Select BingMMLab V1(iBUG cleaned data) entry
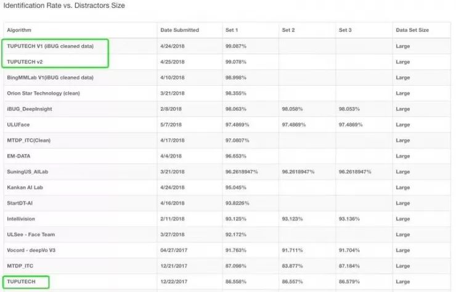 tap(50, 78)
